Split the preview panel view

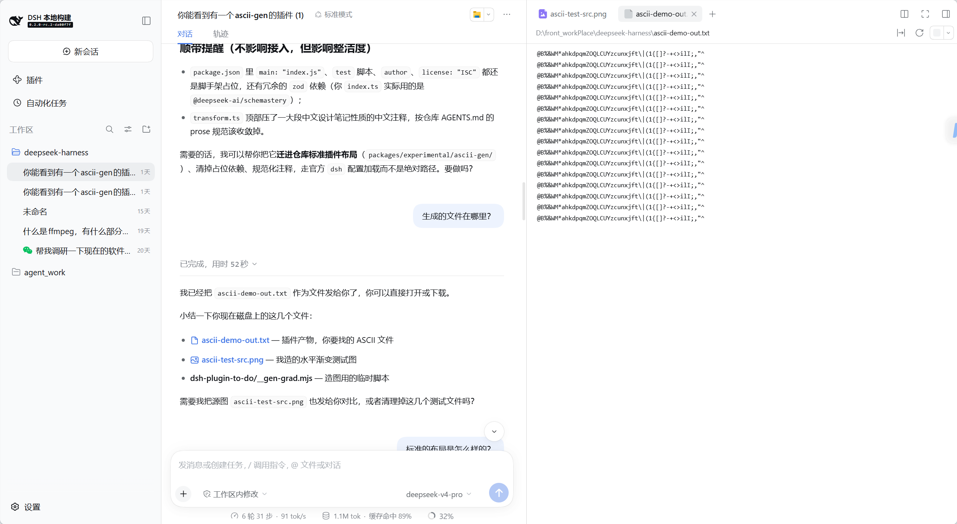pyautogui.click(x=904, y=14)
